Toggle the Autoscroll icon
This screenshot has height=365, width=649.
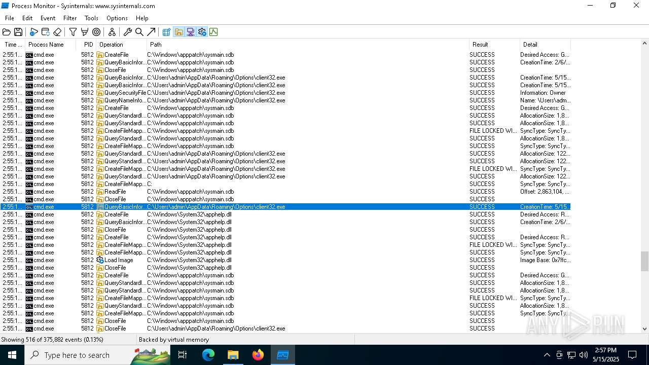(45, 32)
